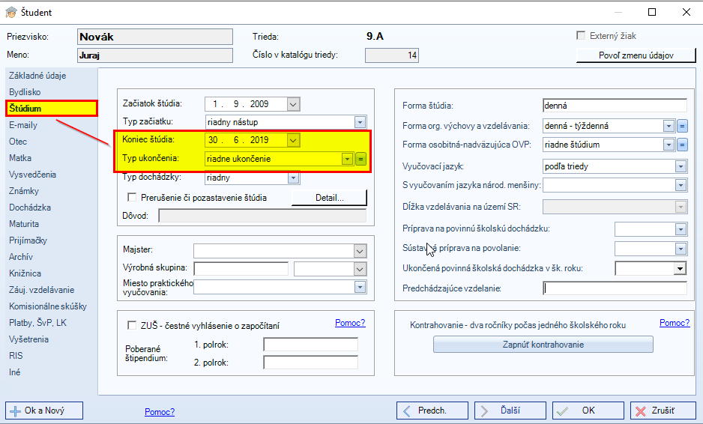This screenshot has width=703, height=424.
Task: Click the Predchádzajúce vzdelanie input field
Action: coord(615,288)
